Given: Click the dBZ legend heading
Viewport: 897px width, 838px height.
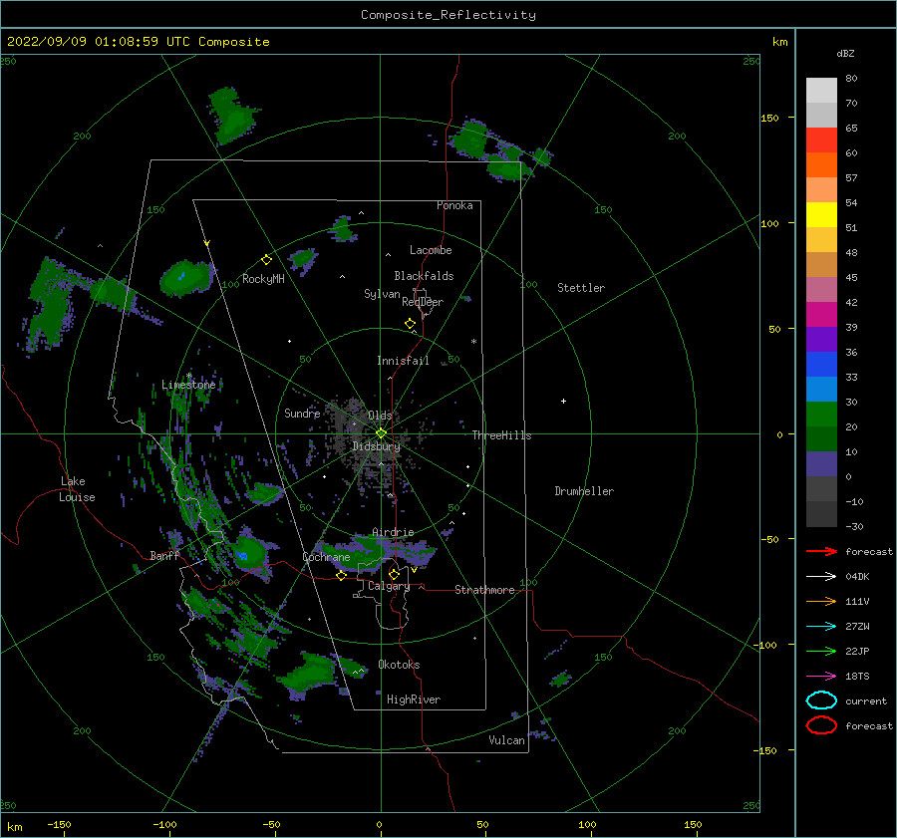Looking at the screenshot, I should 845,54.
